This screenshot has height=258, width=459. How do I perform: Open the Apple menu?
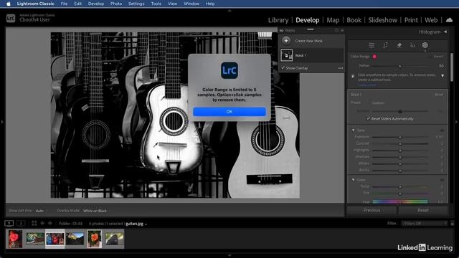click(9, 4)
